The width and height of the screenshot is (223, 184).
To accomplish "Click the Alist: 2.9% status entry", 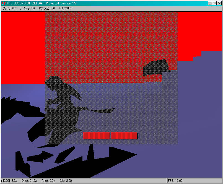I will pos(48,181).
